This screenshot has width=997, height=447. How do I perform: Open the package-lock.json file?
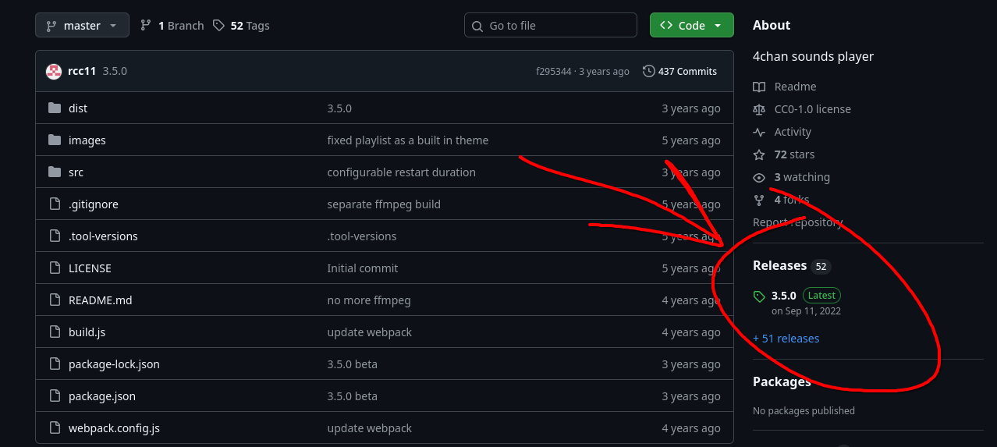tap(114, 364)
